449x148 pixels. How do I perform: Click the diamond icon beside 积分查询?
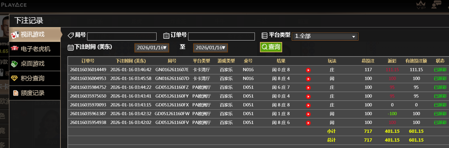point(15,78)
